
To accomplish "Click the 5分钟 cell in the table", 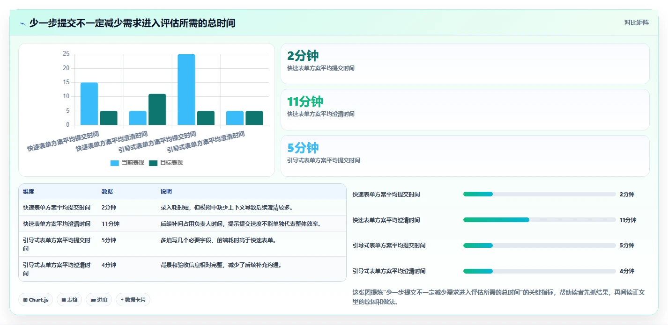I will pos(109,240).
